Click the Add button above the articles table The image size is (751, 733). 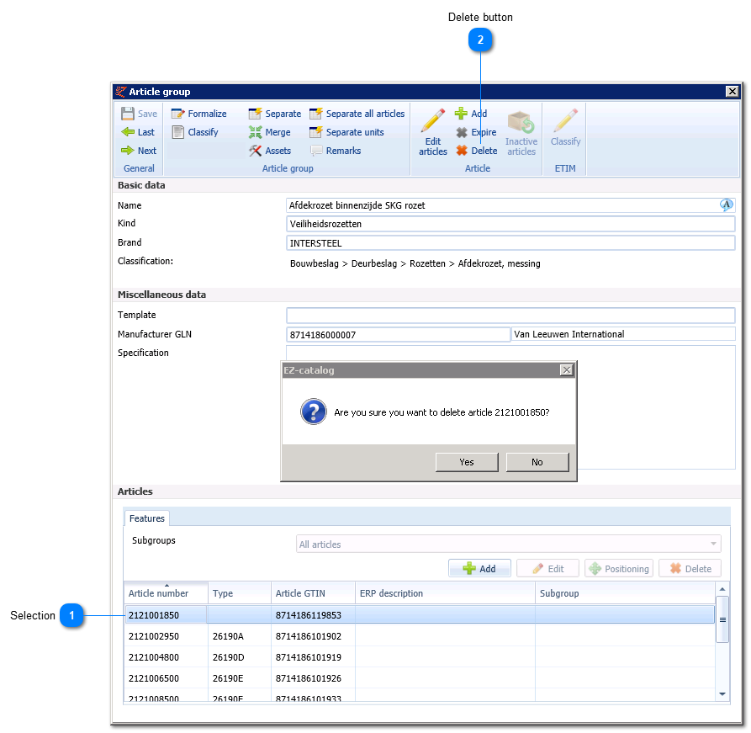(479, 569)
